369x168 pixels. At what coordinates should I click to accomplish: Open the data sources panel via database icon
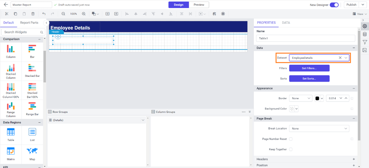(x=365, y=34)
